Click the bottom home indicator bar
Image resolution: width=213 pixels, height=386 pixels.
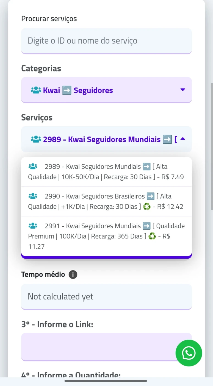point(106,381)
